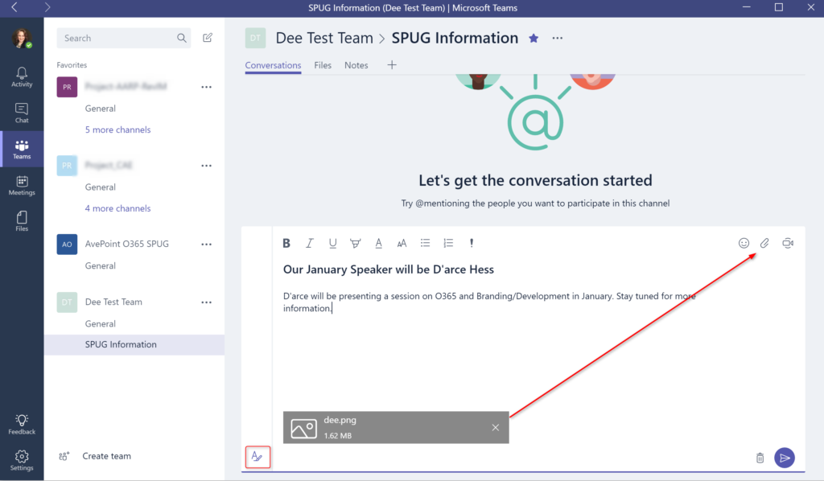
Task: Select General channel under AvePoint O365 SPUG
Action: (x=101, y=265)
